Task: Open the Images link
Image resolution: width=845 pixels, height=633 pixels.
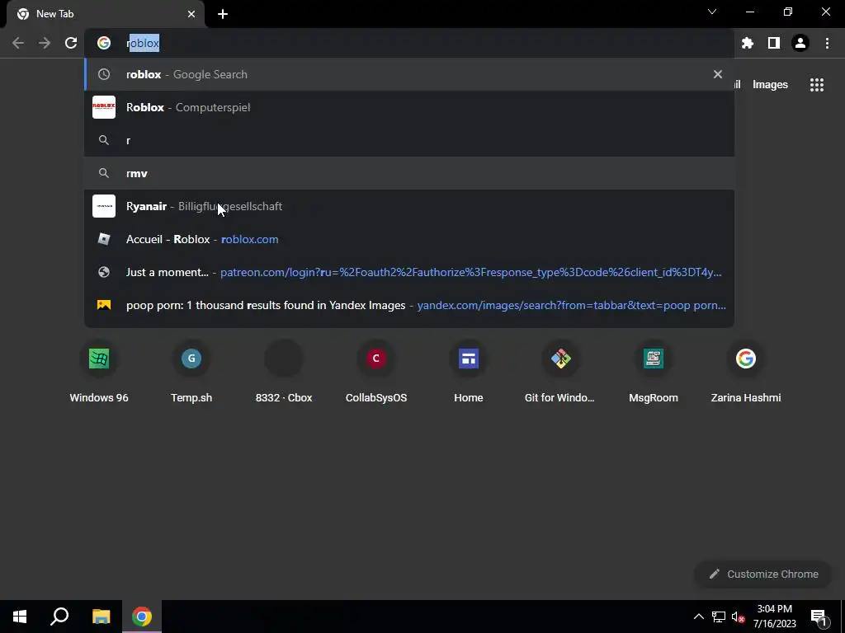Action: [770, 85]
